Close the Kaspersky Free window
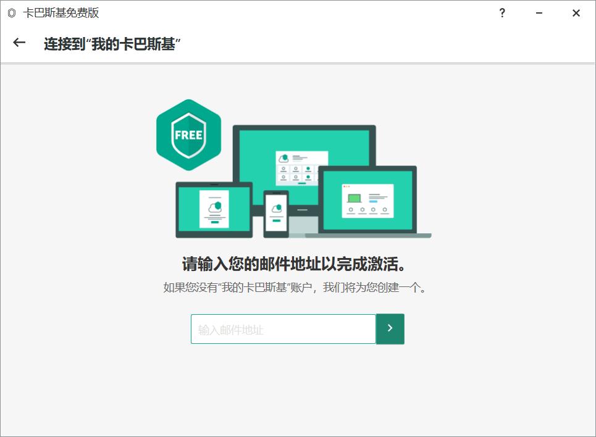596x437 pixels. tap(576, 13)
